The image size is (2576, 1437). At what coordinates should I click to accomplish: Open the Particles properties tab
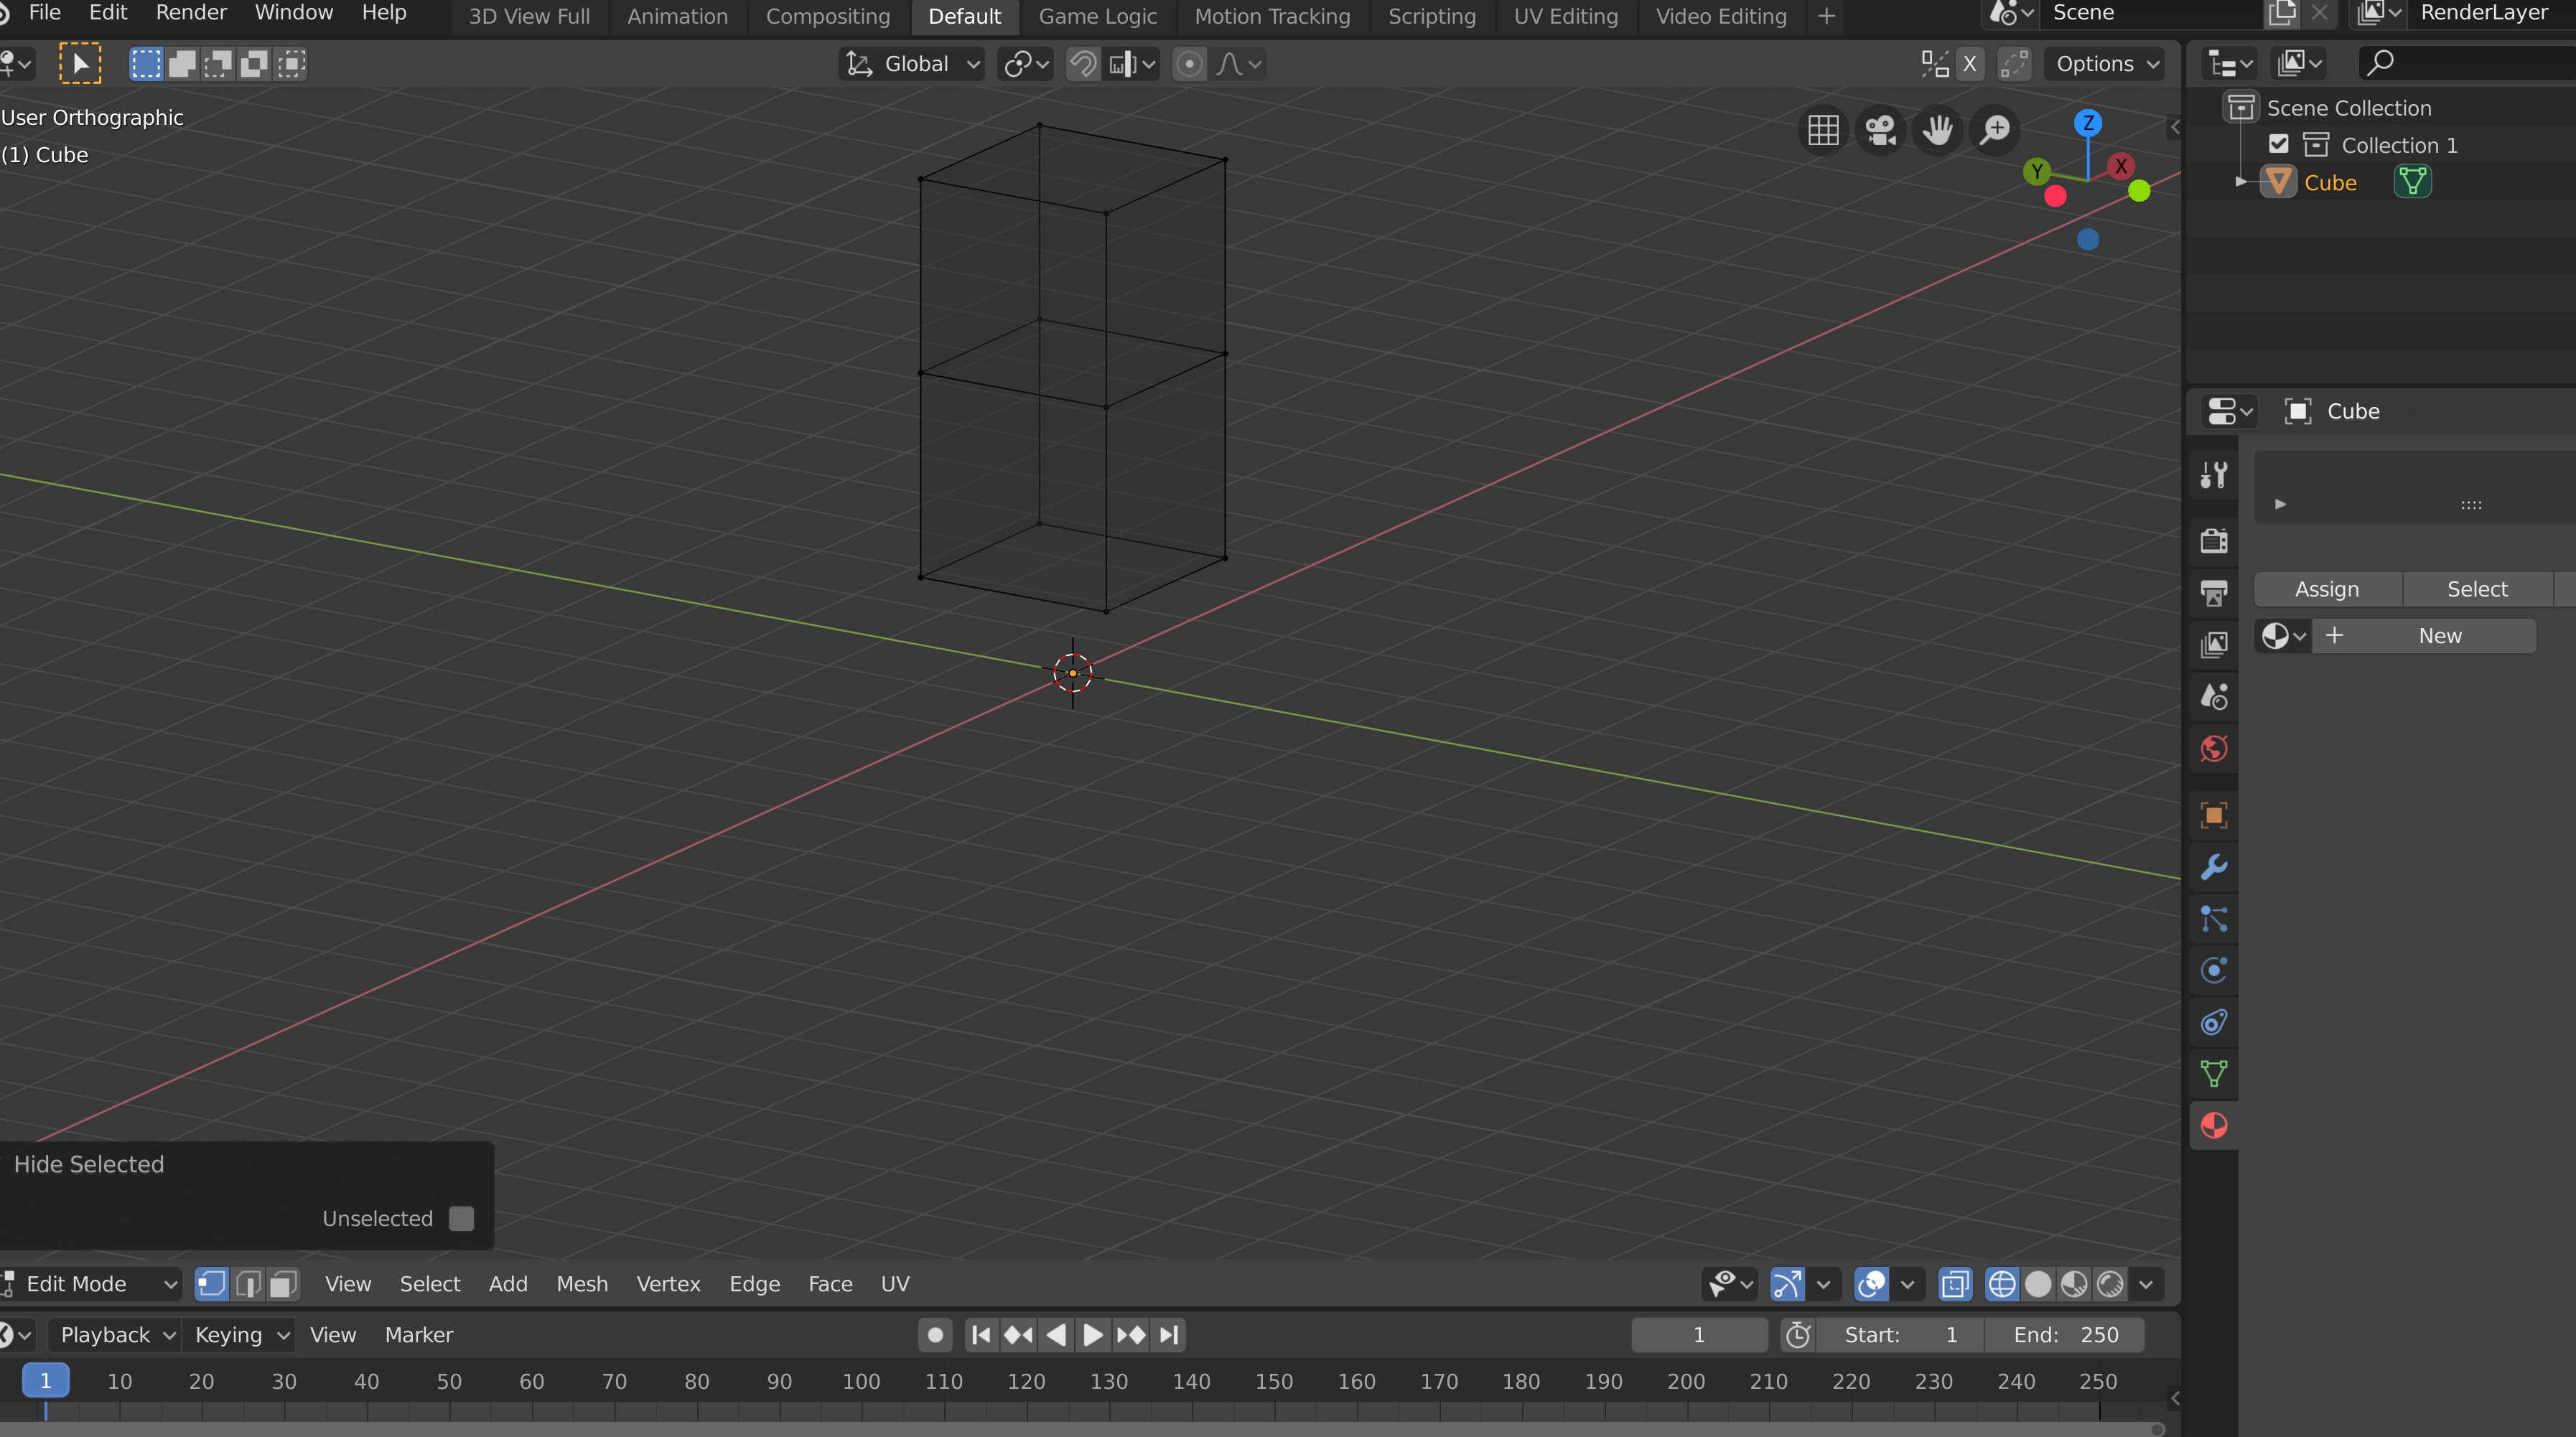[x=2214, y=919]
